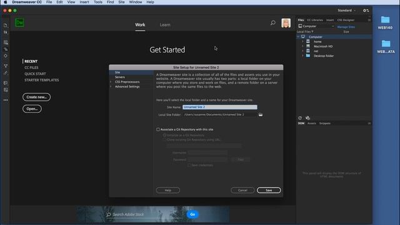Click the Save button

(x=269, y=190)
